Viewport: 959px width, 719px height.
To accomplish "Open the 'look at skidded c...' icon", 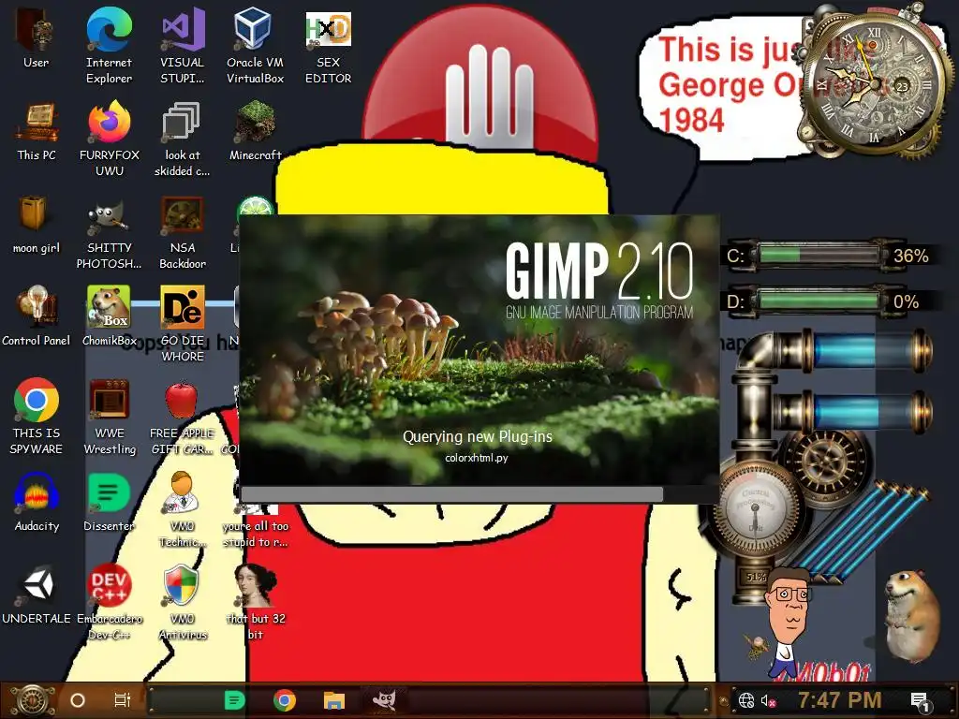I will tap(183, 139).
